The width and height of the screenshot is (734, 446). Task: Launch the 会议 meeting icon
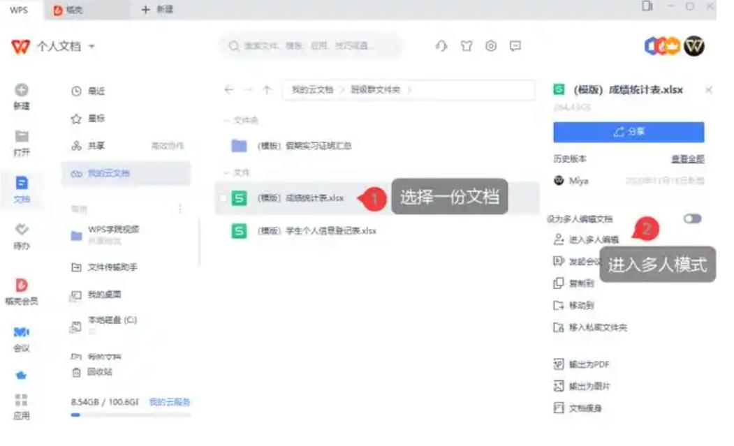pos(22,332)
